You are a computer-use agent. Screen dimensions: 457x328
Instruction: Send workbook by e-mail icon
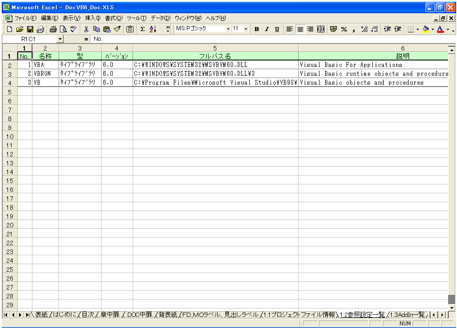pyautogui.click(x=40, y=29)
